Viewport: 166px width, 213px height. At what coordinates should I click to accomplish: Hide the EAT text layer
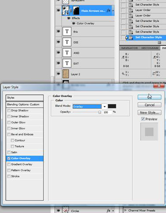[x=58, y=63]
